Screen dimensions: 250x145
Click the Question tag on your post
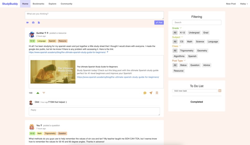pos(62,133)
